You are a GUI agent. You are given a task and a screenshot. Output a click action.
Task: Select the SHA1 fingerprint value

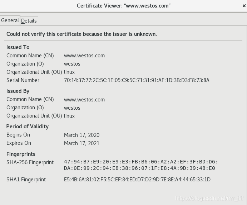(137, 180)
